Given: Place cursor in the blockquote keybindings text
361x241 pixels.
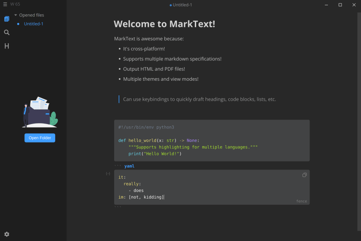Looking at the screenshot, I should tap(199, 99).
